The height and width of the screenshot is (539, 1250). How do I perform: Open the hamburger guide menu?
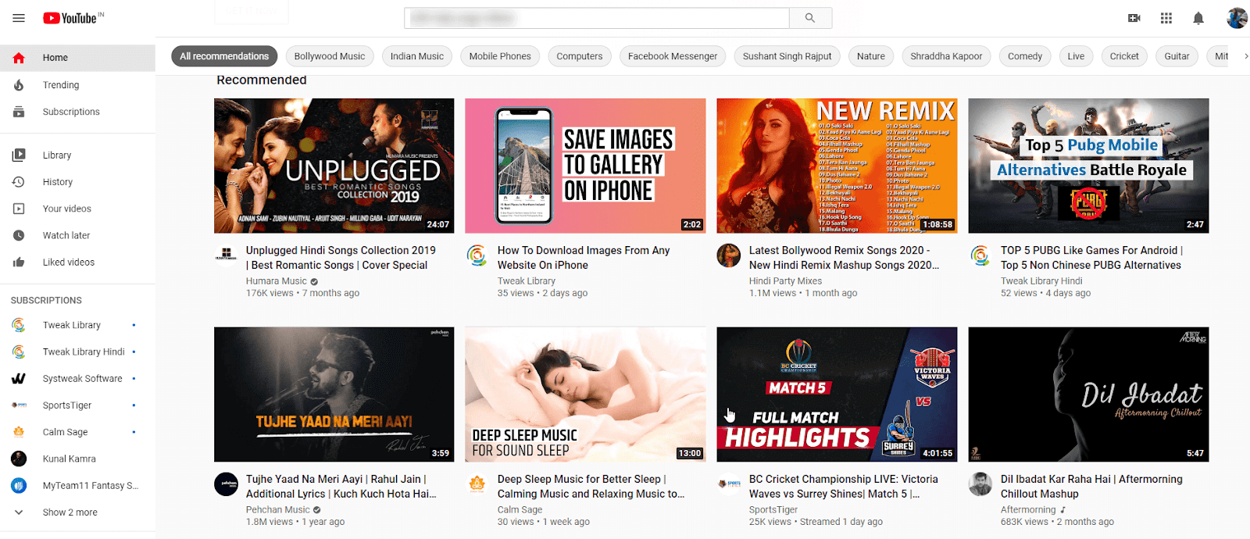coord(19,18)
